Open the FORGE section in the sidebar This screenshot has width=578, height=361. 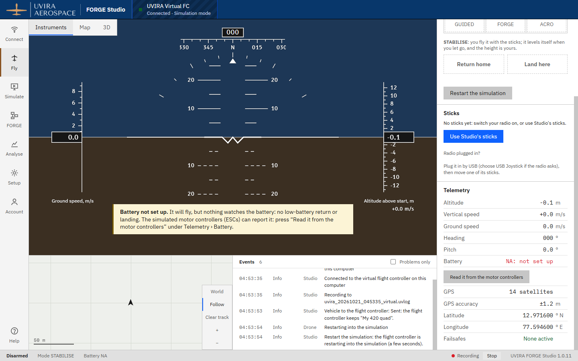(14, 120)
